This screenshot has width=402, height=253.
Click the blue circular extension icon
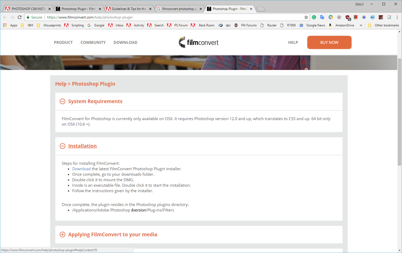pyautogui.click(x=364, y=17)
